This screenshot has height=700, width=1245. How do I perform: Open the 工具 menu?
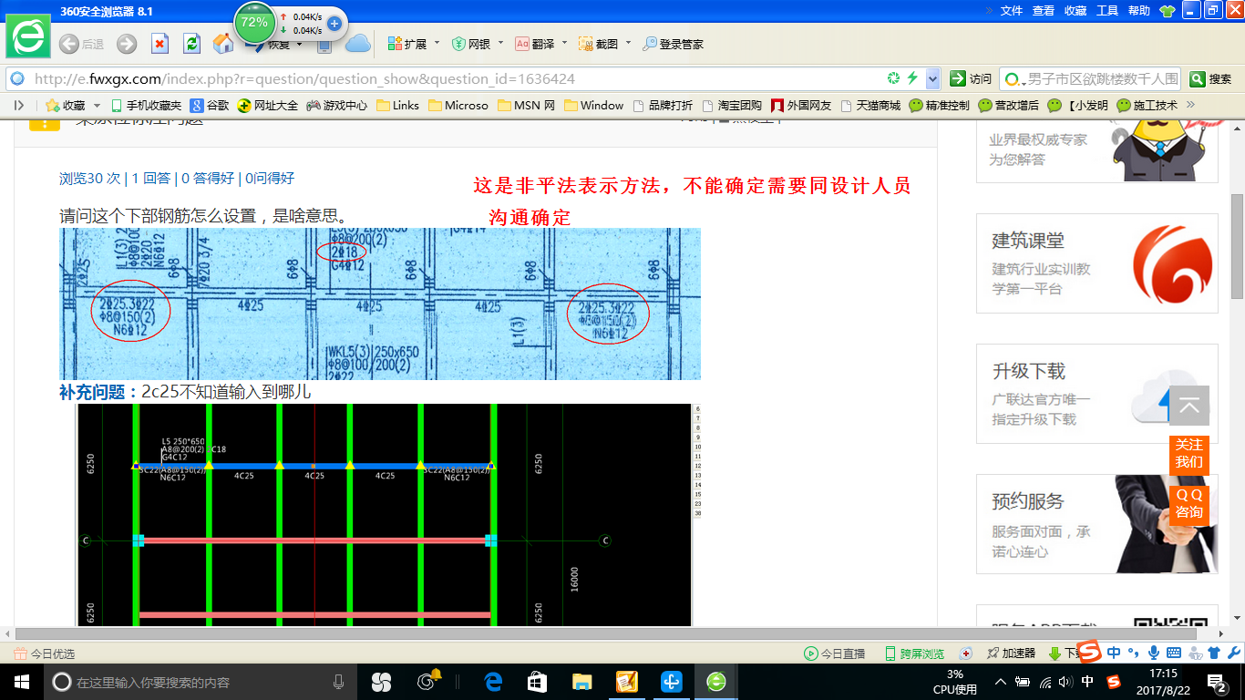tap(1107, 11)
